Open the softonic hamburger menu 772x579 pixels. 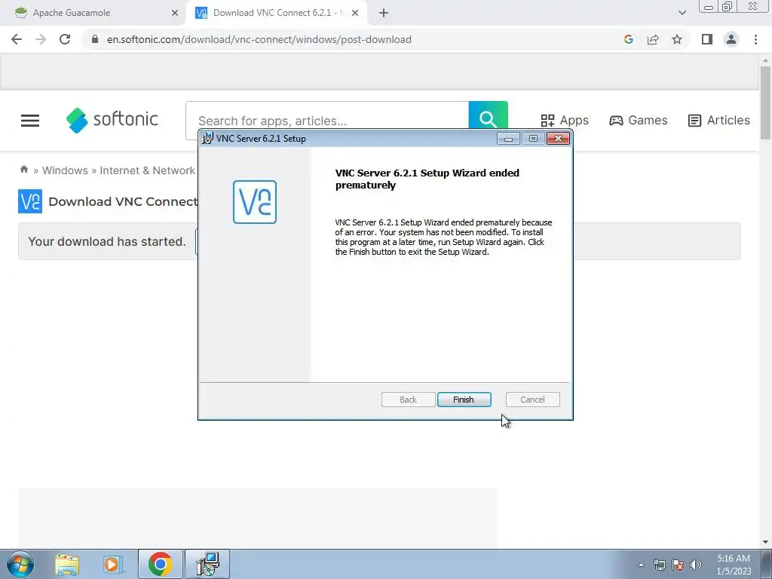coord(30,121)
